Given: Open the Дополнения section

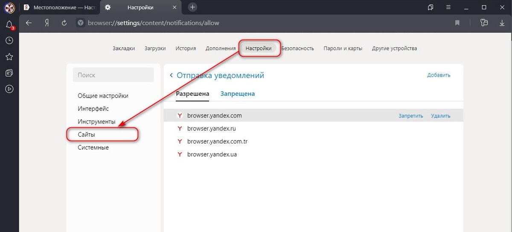Looking at the screenshot, I should pos(221,48).
